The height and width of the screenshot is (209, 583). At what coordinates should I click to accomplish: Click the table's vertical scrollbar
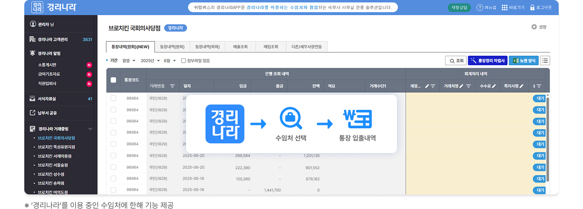[x=548, y=139]
